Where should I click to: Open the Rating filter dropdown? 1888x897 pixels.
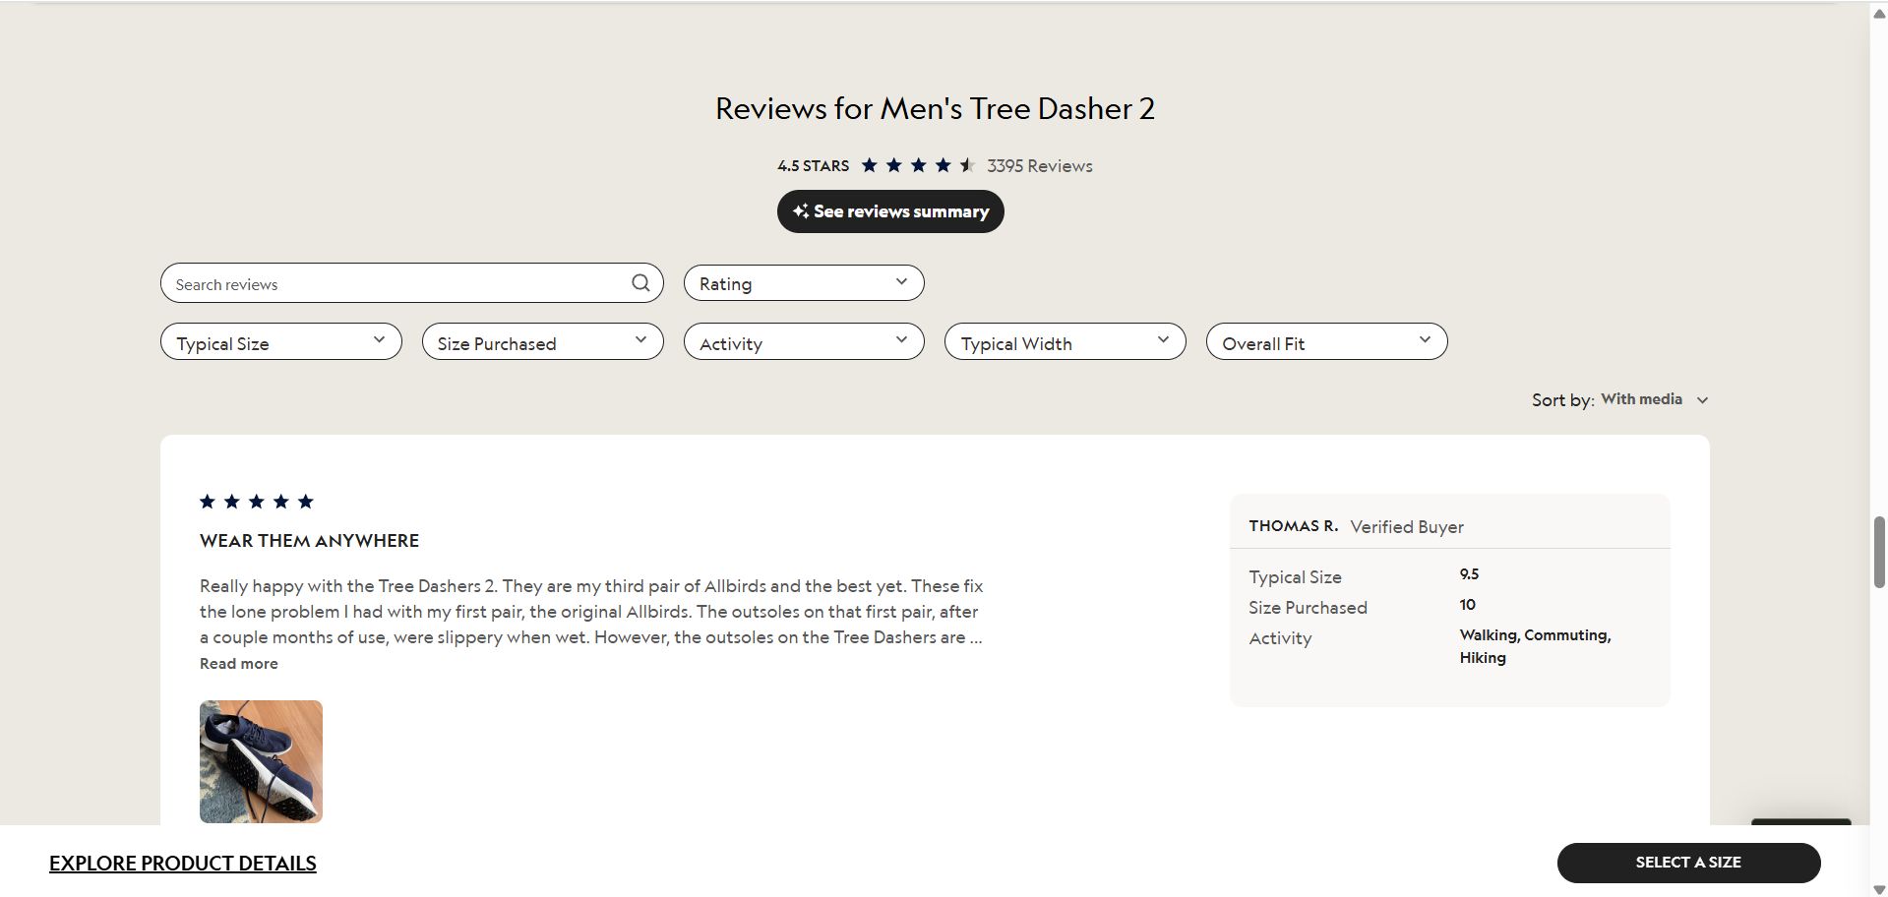pyautogui.click(x=804, y=283)
